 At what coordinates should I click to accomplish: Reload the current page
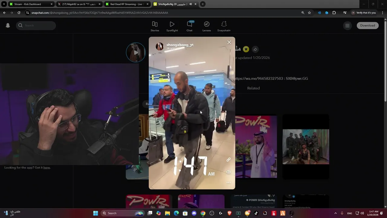(x=19, y=13)
